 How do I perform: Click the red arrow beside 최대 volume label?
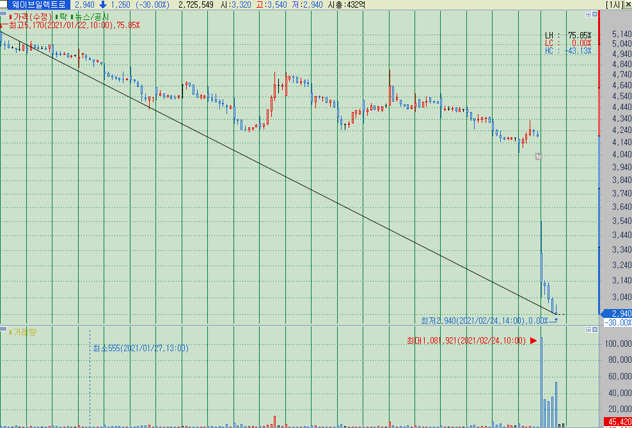coord(533,341)
